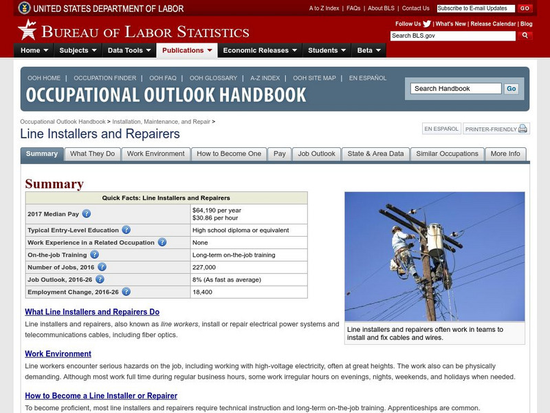Image resolution: width=550 pixels, height=413 pixels.
Task: Click the BLS.gov search magnifier button
Action: [x=525, y=36]
